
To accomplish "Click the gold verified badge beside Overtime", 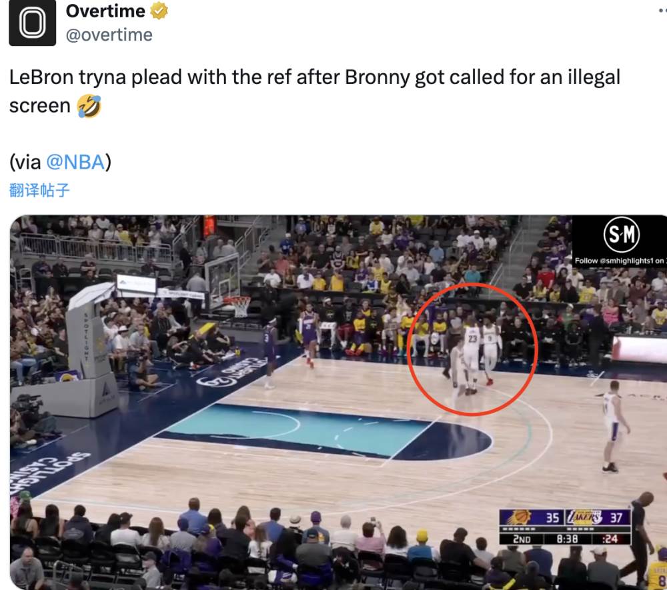I will pyautogui.click(x=159, y=11).
